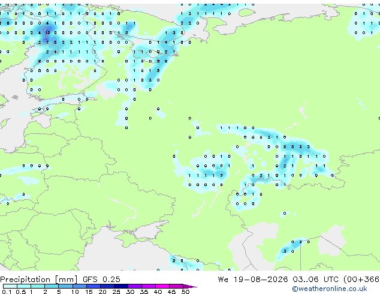Click the '12' precipitation value on the map
380x294 pixels.
(x=47, y=32)
